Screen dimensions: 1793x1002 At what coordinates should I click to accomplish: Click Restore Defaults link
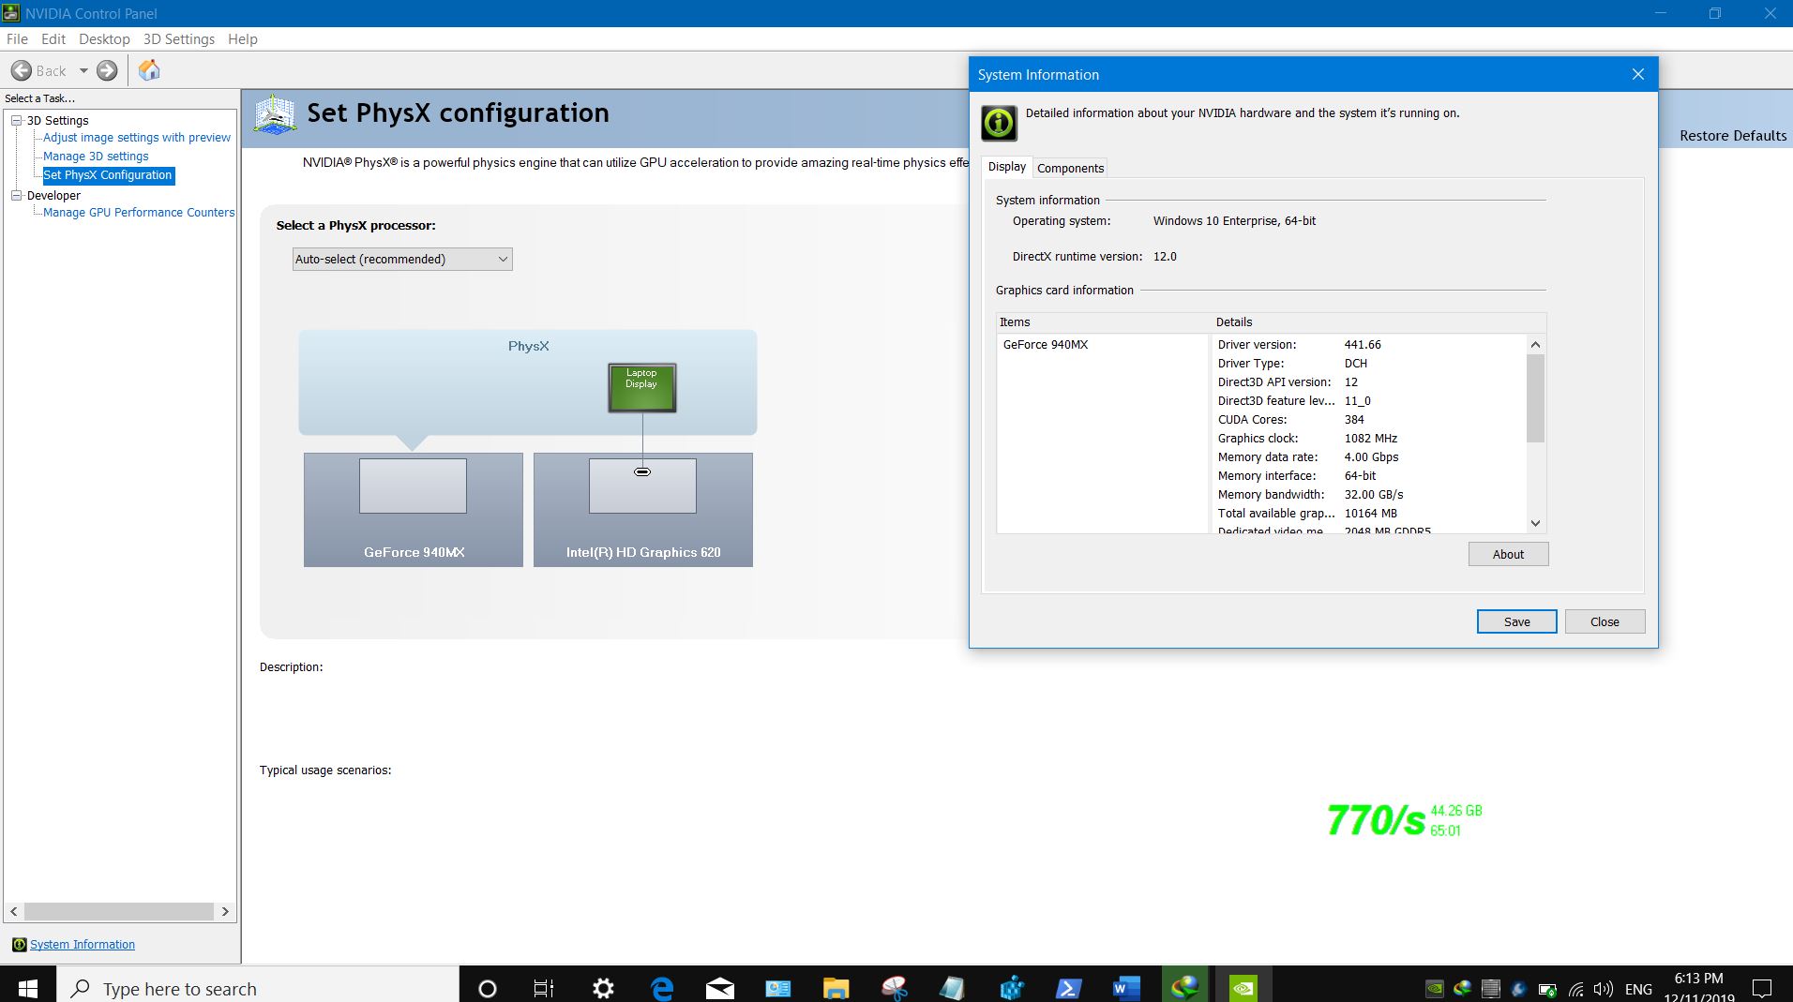point(1733,136)
